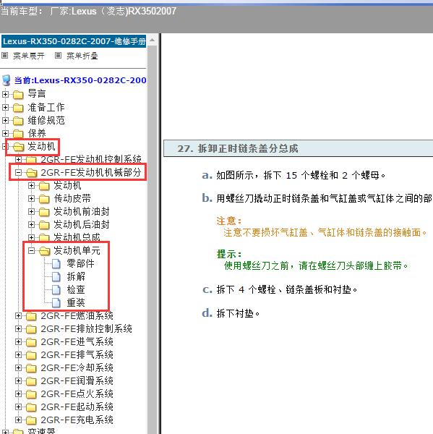Click the 2GR-FE润滑系统 folder icon
Image resolution: width=433 pixels, height=434 pixels.
click(31, 381)
